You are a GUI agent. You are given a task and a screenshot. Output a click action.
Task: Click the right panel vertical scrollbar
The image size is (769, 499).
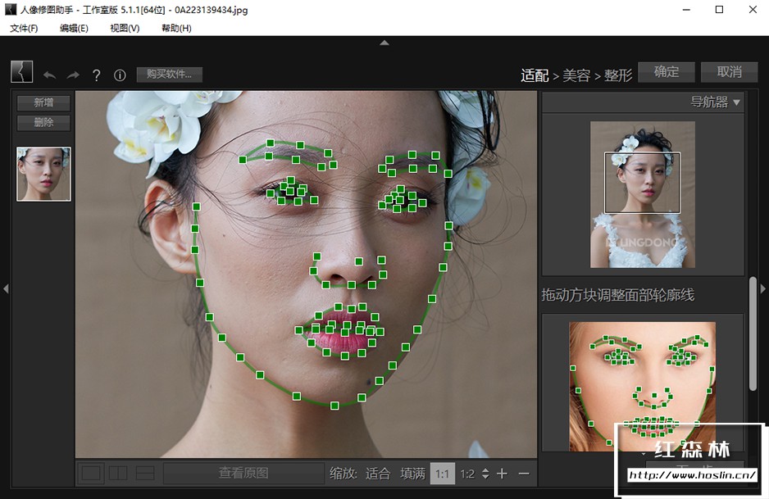tap(753, 332)
